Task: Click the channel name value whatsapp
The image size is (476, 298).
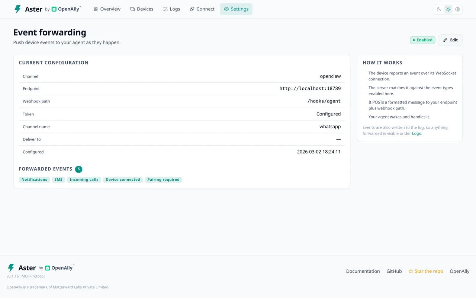Action: 330,127
